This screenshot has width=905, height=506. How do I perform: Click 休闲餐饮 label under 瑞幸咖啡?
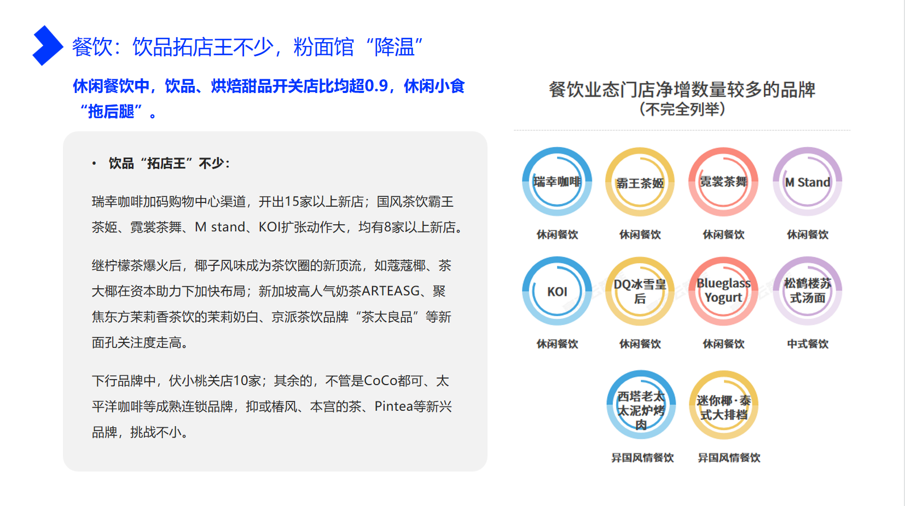pyautogui.click(x=557, y=235)
